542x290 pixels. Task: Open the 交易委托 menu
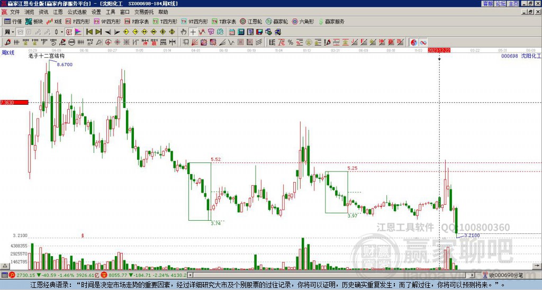pyautogui.click(x=144, y=12)
